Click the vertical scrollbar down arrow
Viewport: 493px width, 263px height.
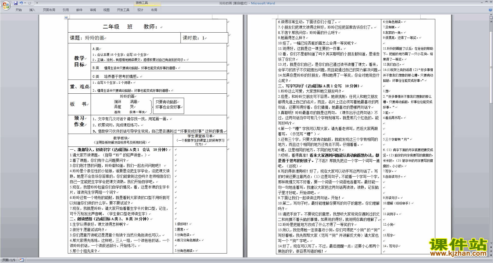[x=491, y=243]
